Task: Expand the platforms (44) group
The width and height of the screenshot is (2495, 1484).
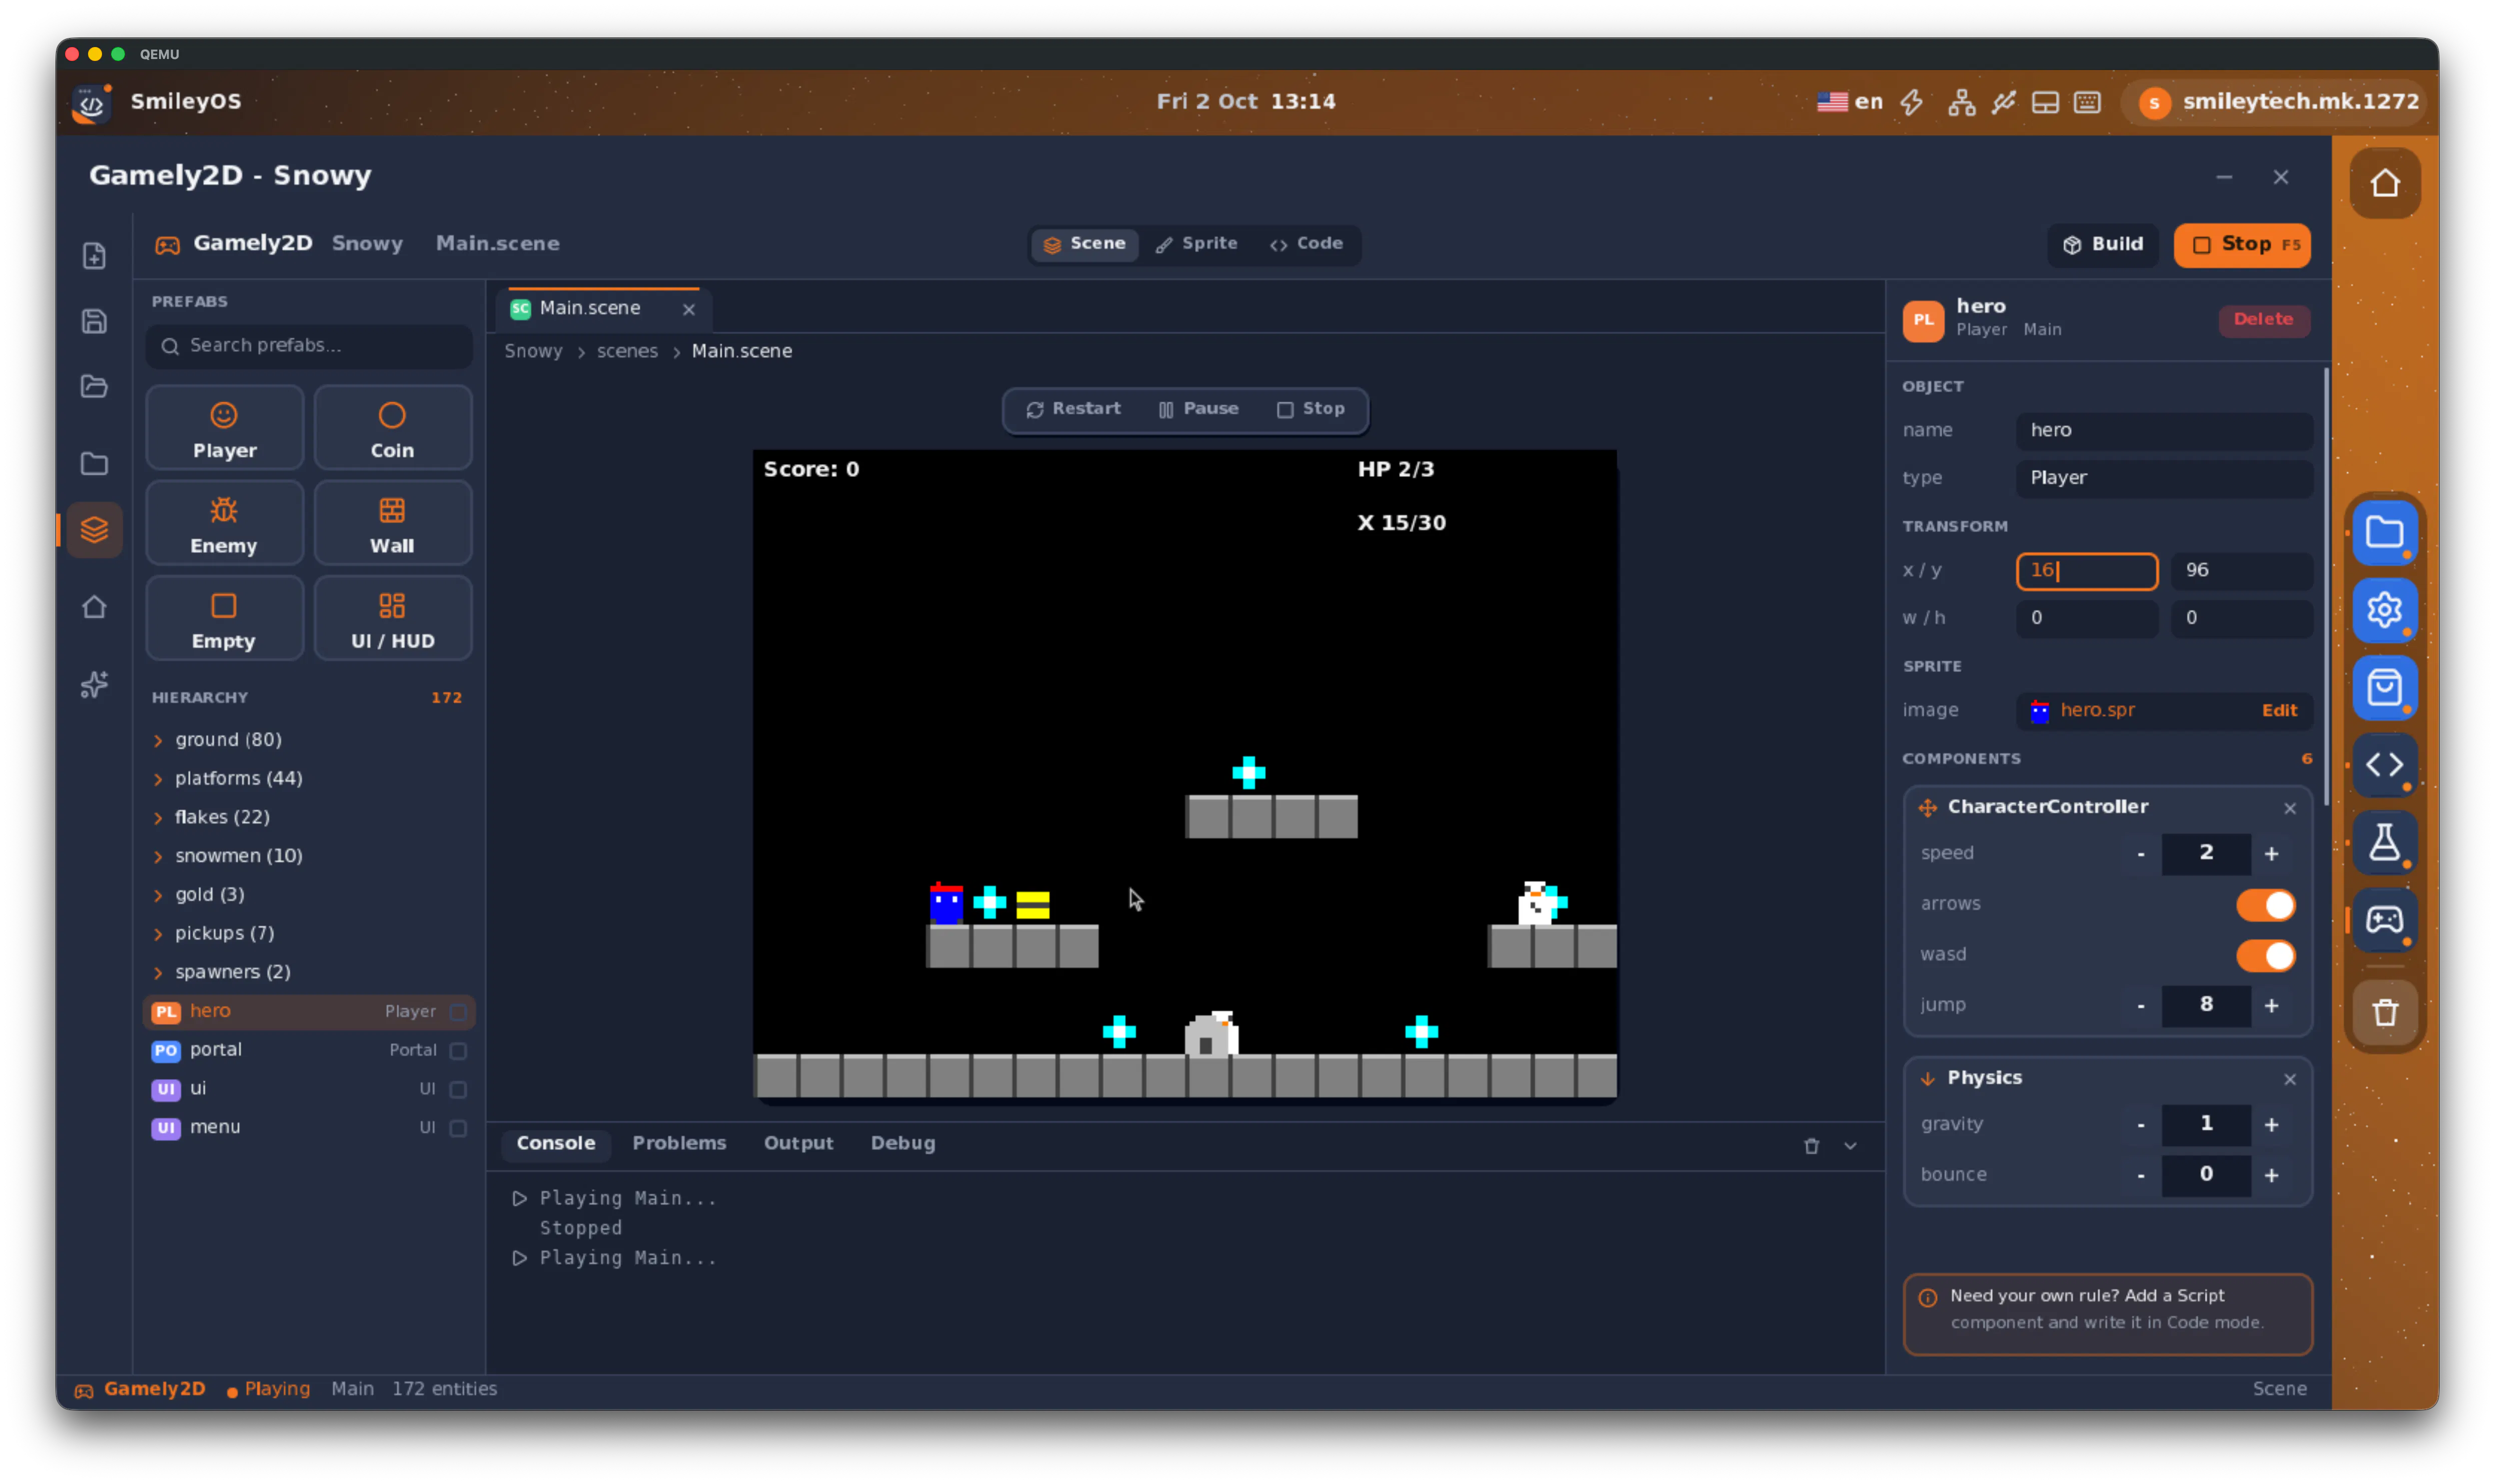Action: tap(158, 779)
